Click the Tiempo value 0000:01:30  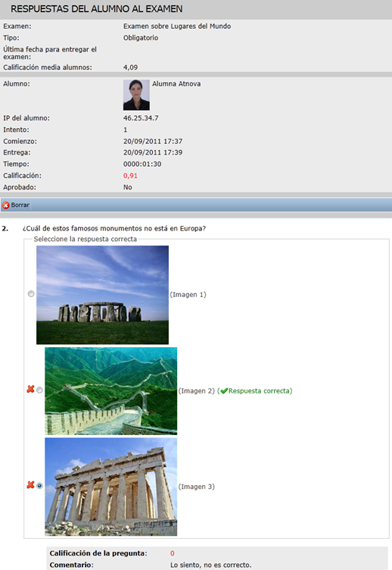[142, 164]
